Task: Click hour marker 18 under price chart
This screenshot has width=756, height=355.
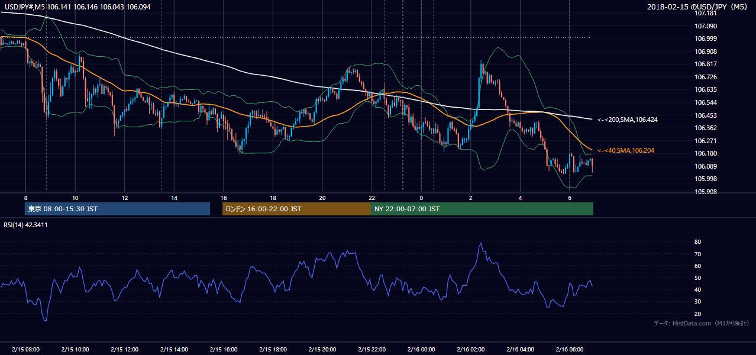Action: tap(273, 198)
